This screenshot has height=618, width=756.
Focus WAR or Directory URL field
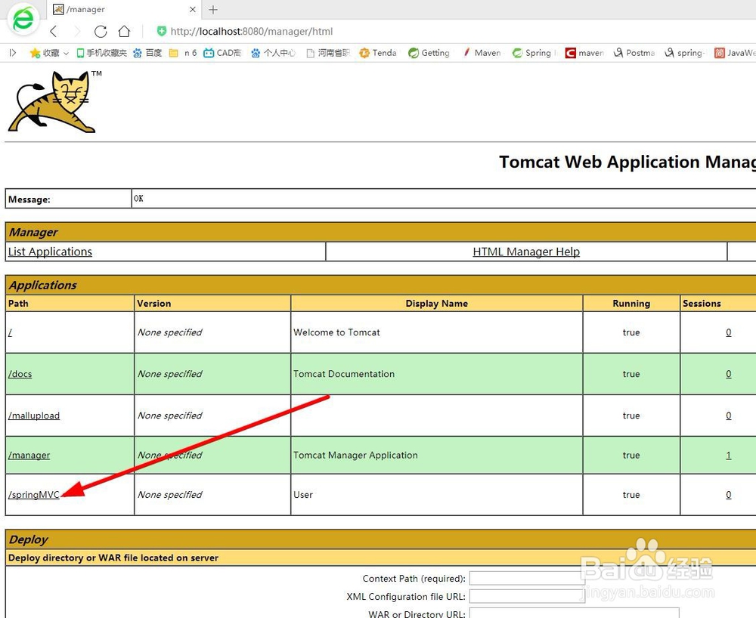tap(575, 613)
